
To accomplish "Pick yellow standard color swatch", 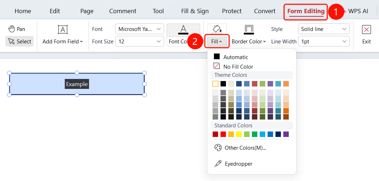I will pyautogui.click(x=239, y=134).
